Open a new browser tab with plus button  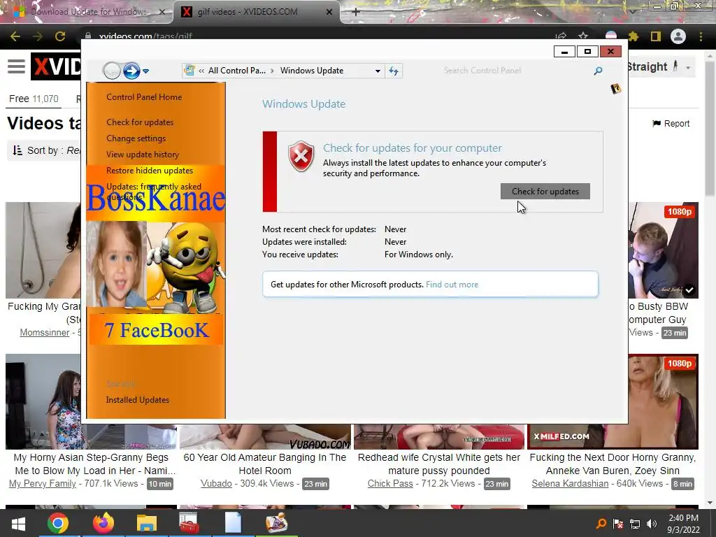(356, 12)
